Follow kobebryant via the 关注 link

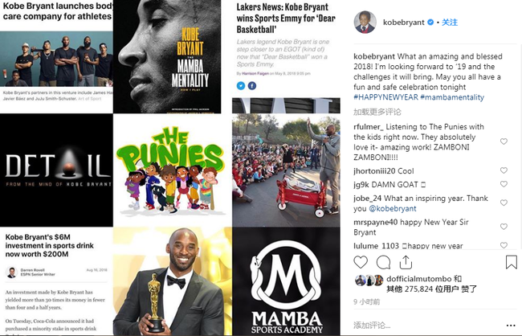(450, 23)
